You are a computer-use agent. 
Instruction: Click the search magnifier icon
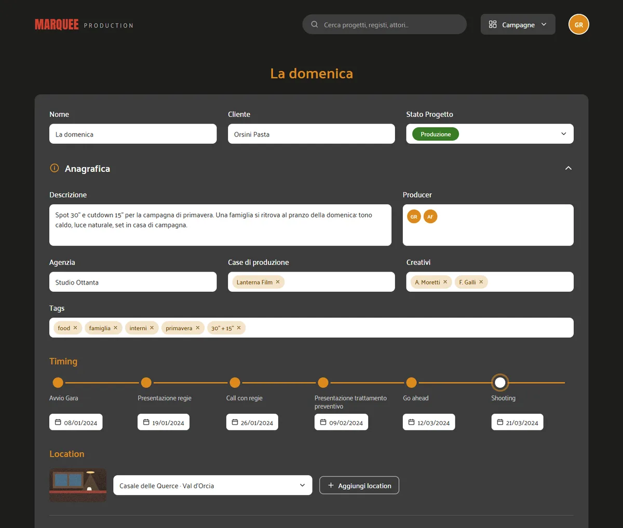point(315,24)
